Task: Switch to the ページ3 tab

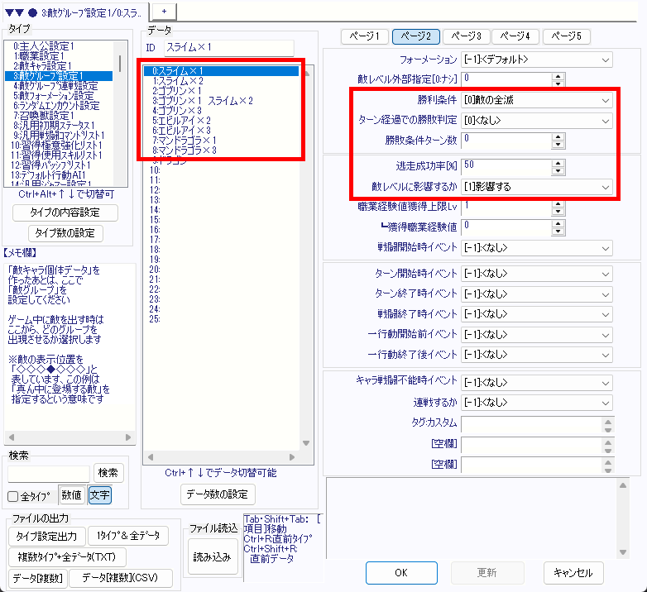Action: [467, 36]
